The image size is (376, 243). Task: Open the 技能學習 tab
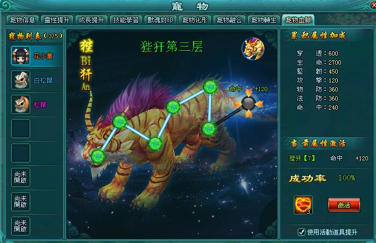(126, 20)
